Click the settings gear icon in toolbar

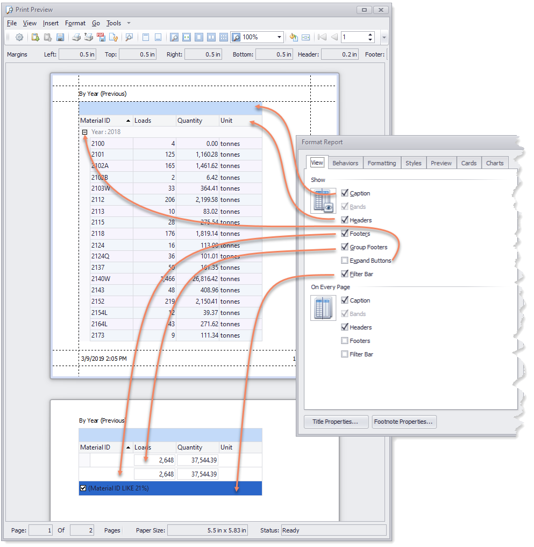pos(19,37)
